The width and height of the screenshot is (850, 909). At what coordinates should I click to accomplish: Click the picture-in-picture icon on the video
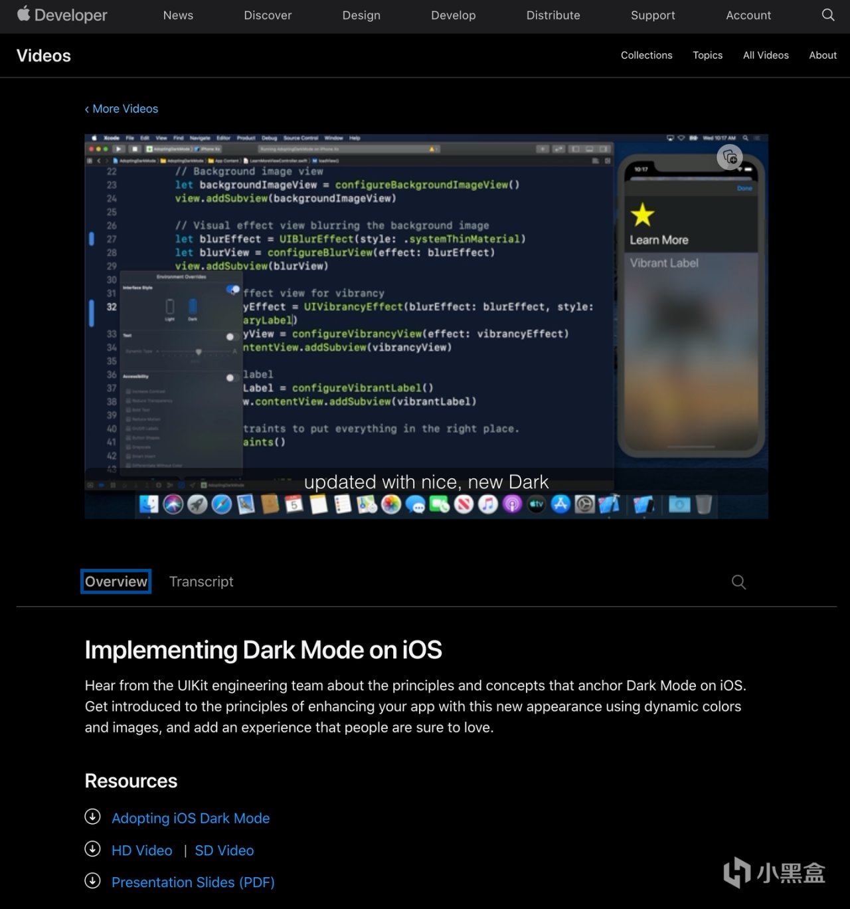click(x=730, y=157)
